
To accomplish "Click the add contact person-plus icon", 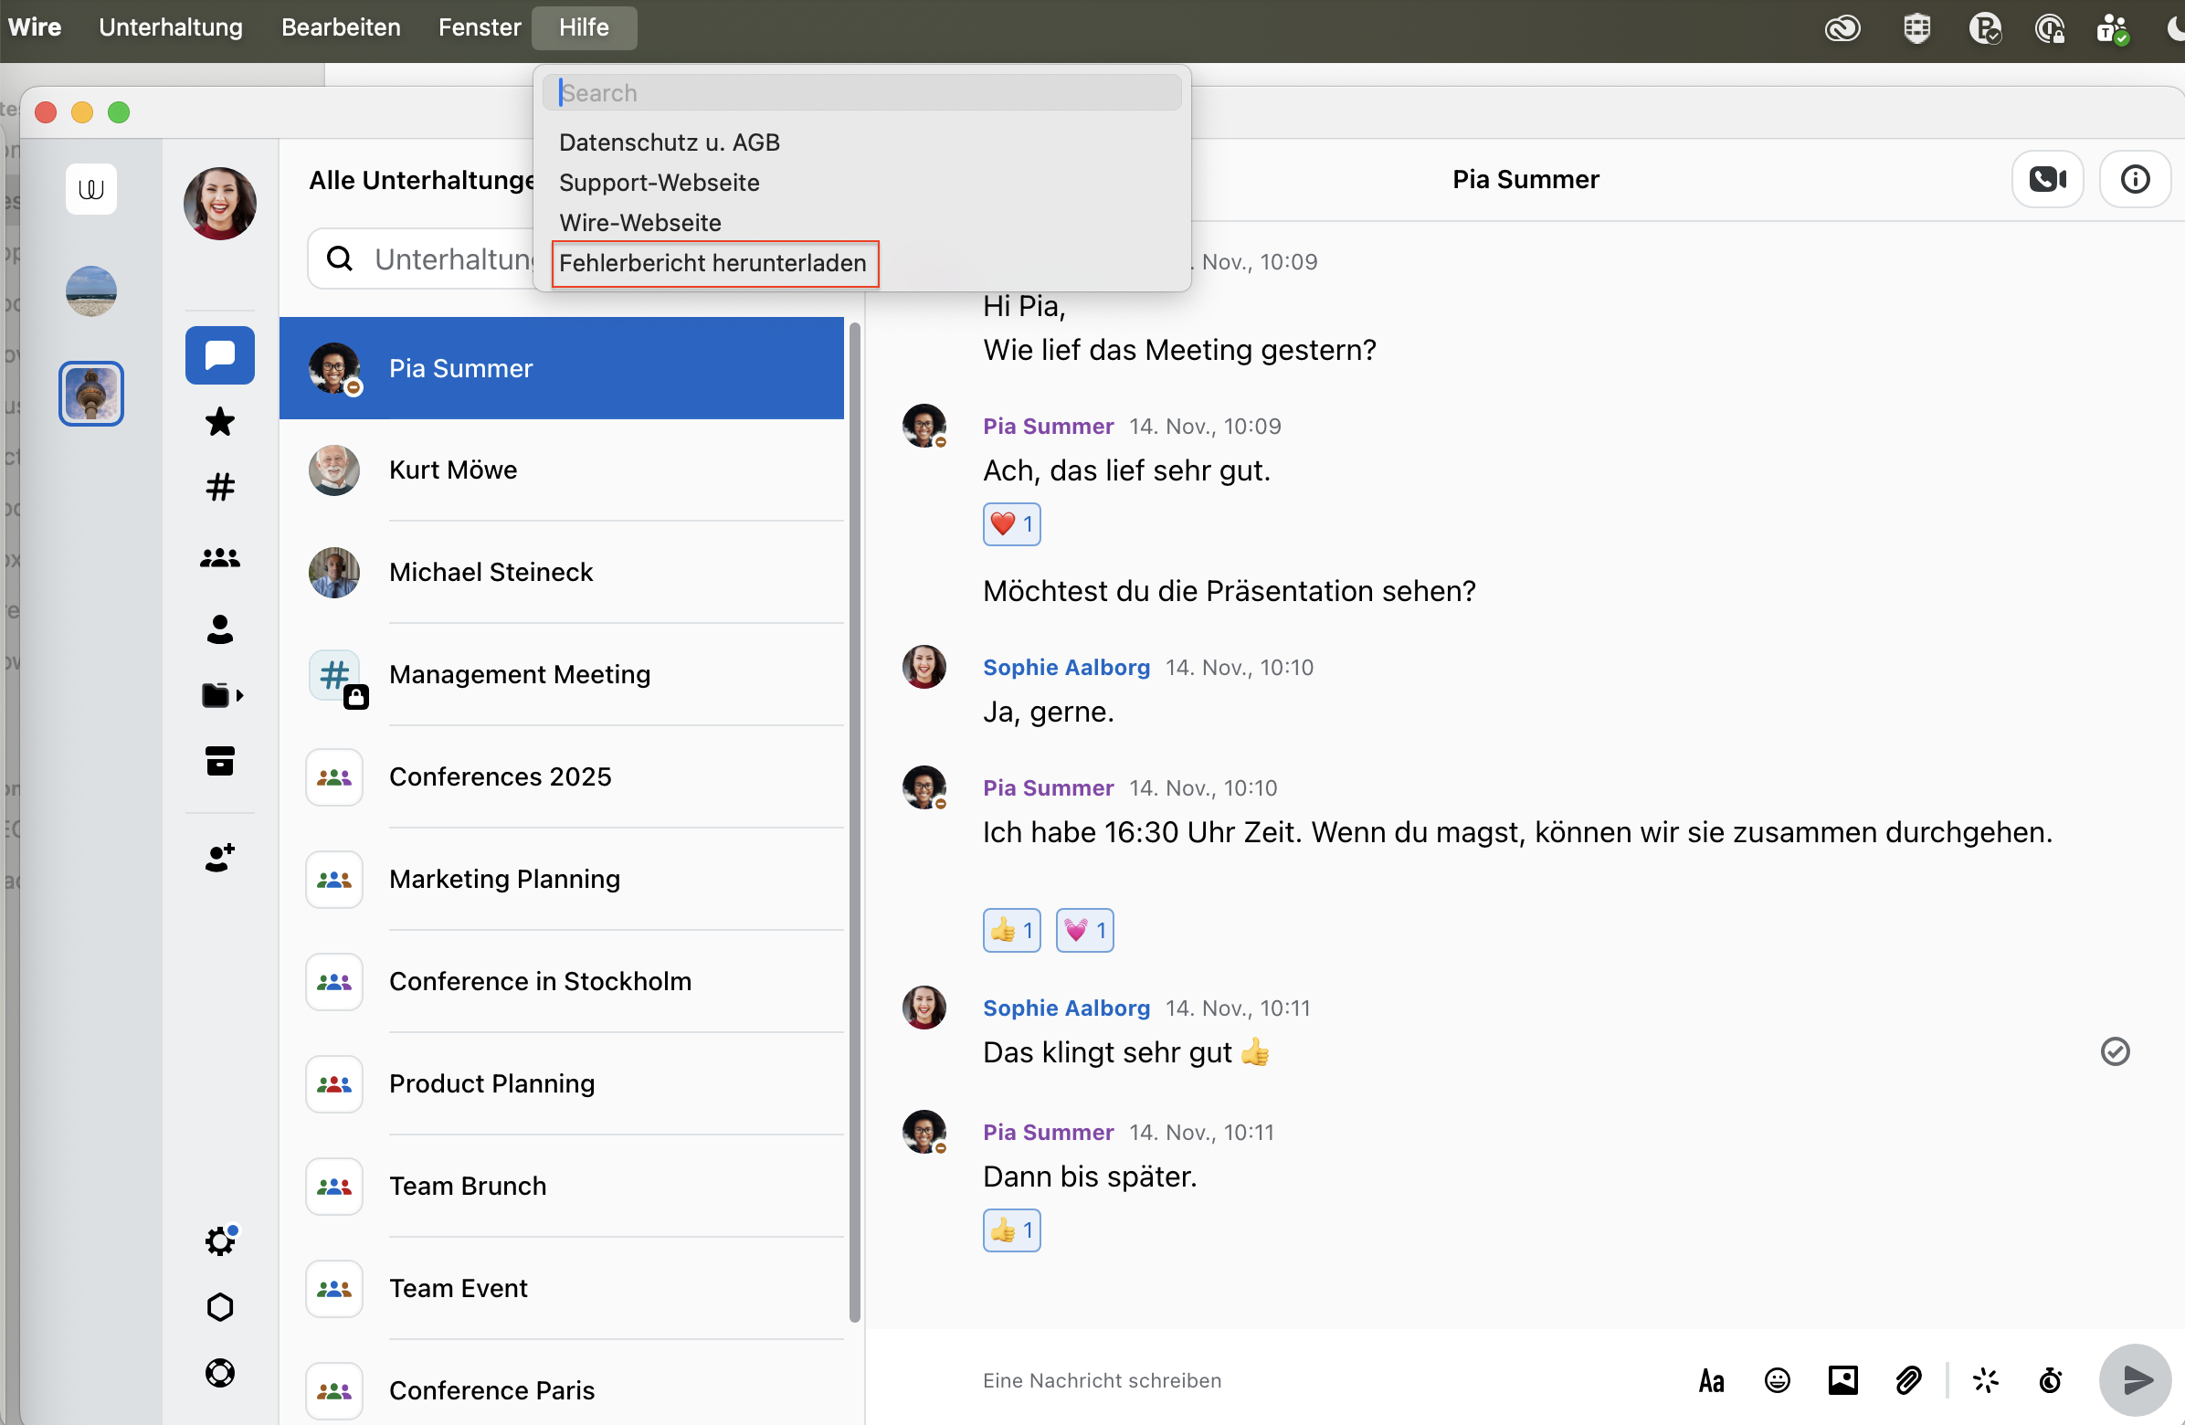I will coord(219,858).
